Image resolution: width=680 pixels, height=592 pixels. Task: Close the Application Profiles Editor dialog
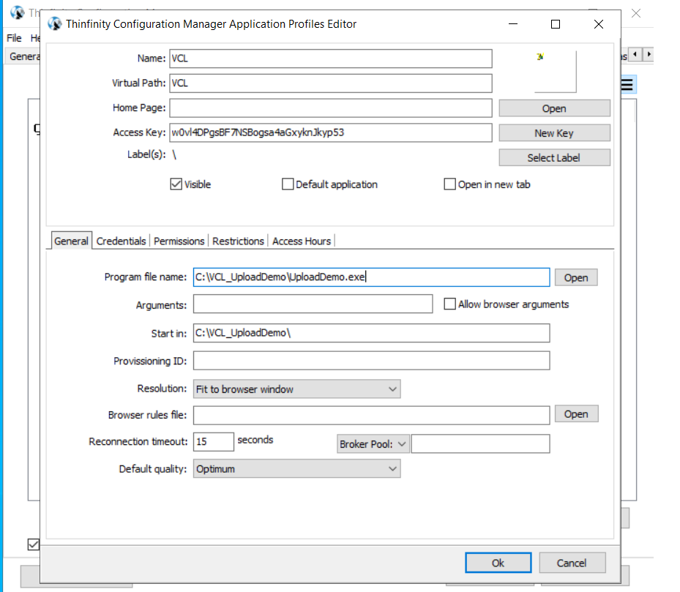(599, 24)
